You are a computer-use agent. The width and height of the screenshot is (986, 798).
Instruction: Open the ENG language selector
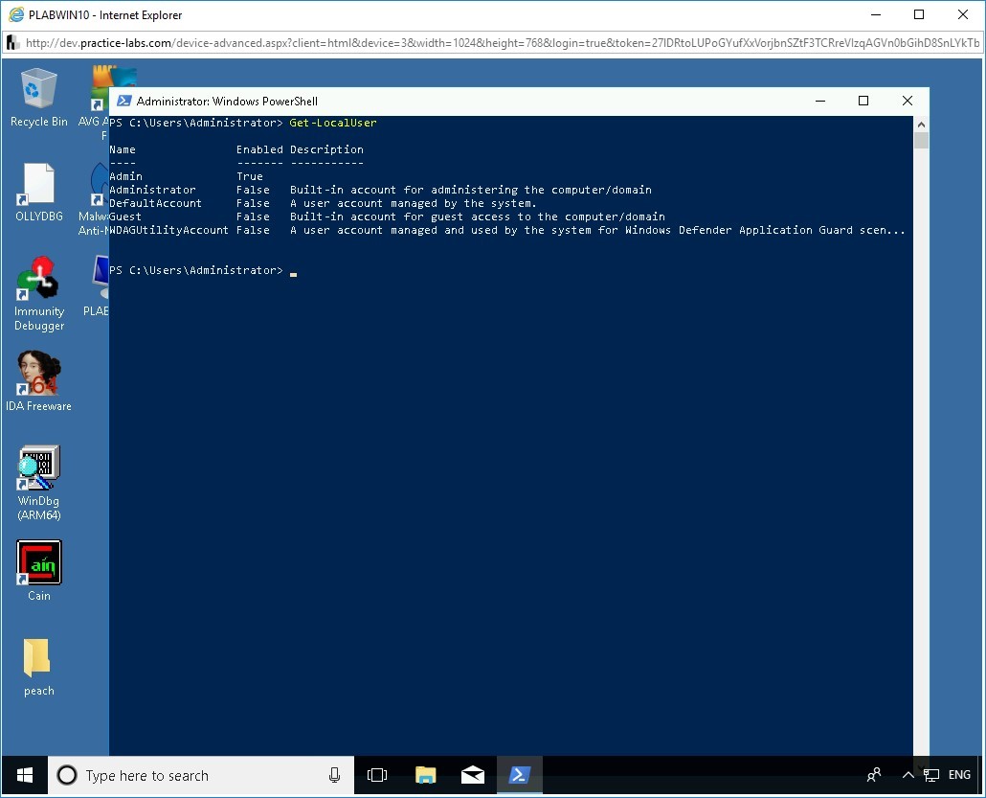tap(959, 775)
